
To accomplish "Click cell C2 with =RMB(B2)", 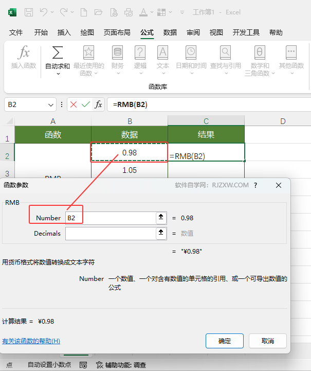I will pyautogui.click(x=206, y=152).
